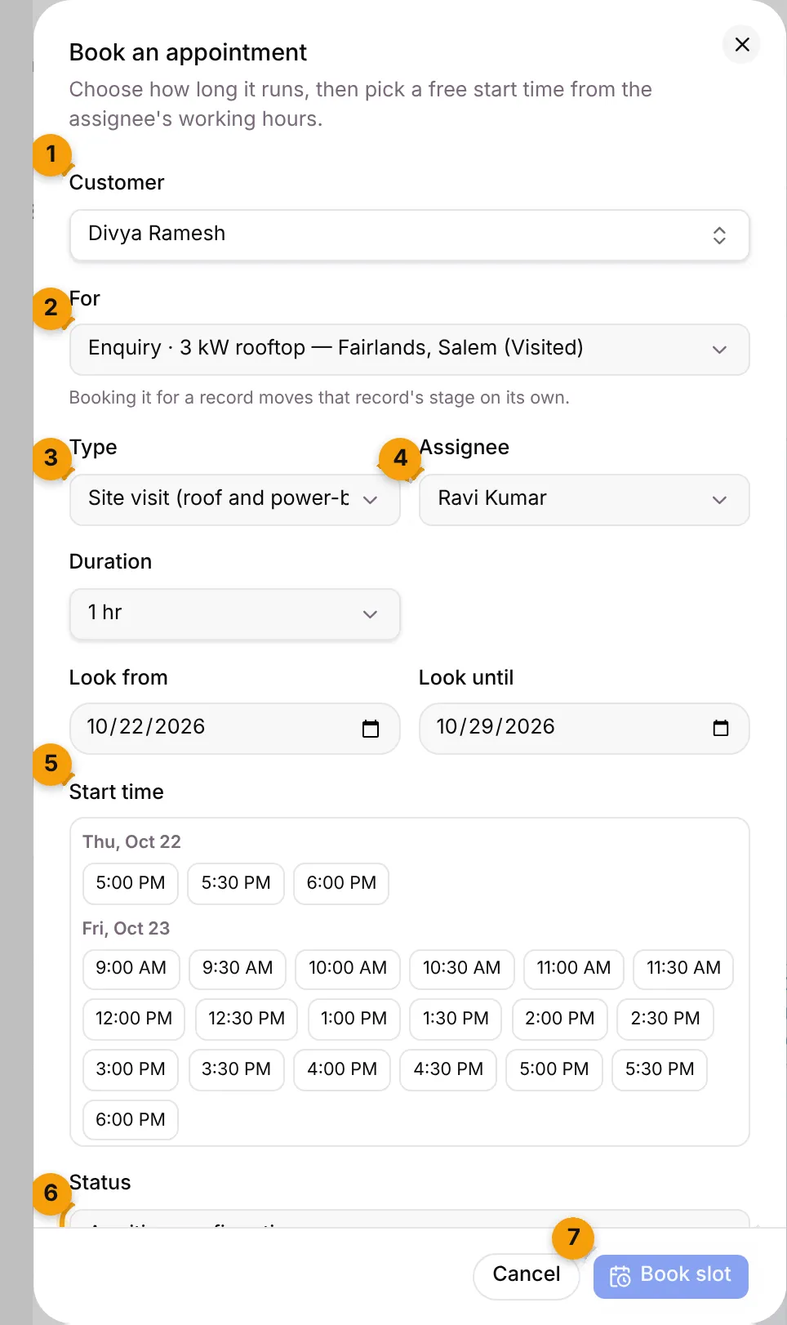Expand the For record dropdown
Screen dimensions: 787x1325
point(409,350)
